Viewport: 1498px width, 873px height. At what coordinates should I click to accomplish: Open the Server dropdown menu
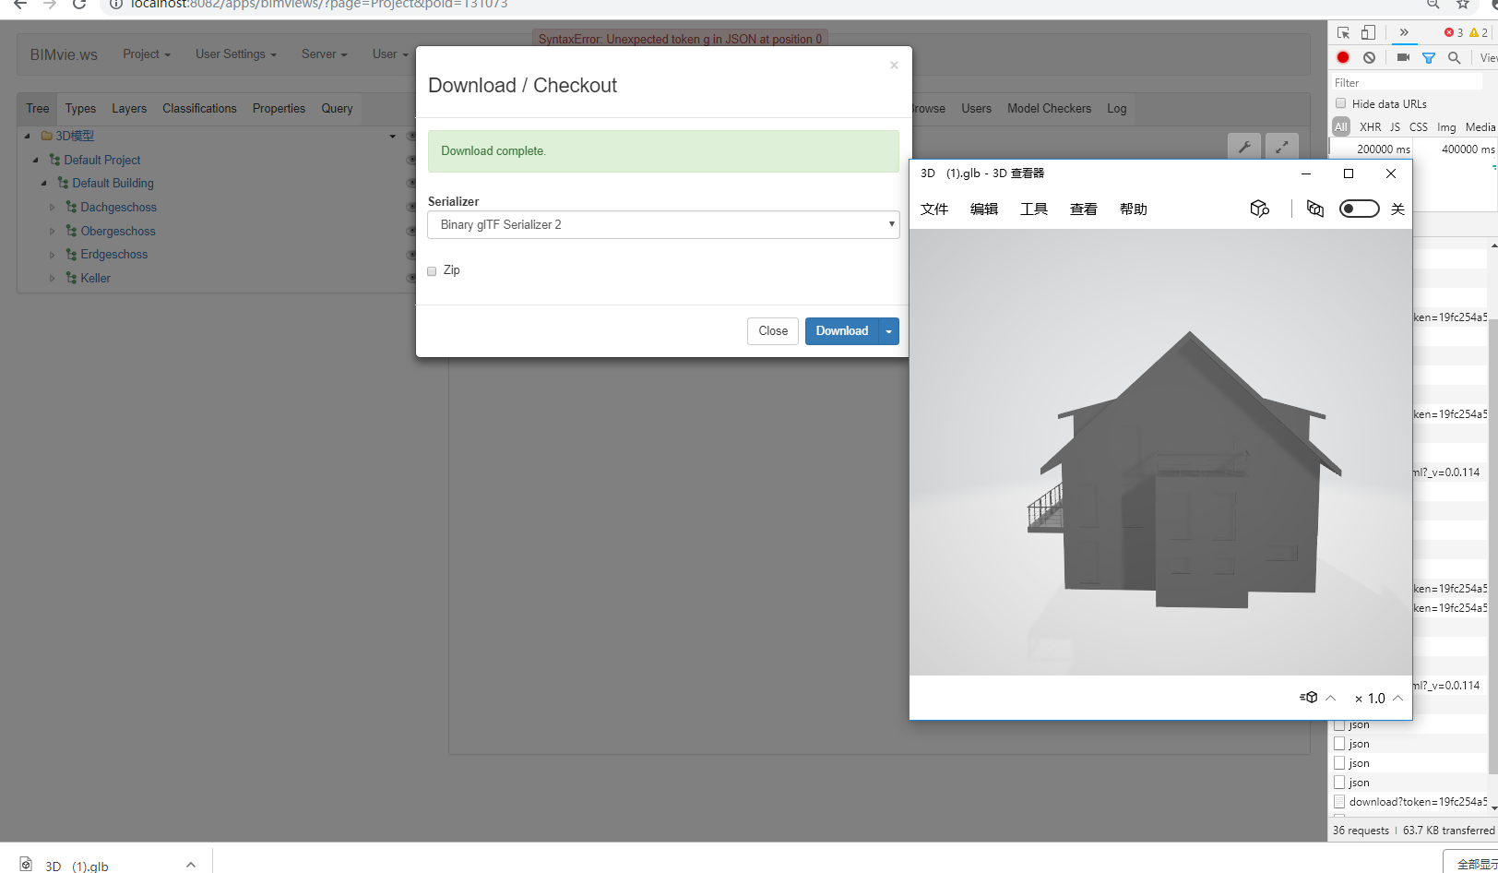(x=325, y=54)
